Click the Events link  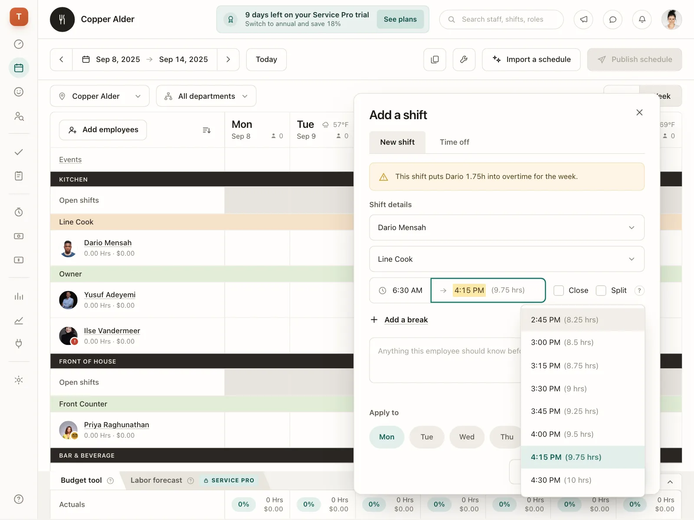click(70, 160)
